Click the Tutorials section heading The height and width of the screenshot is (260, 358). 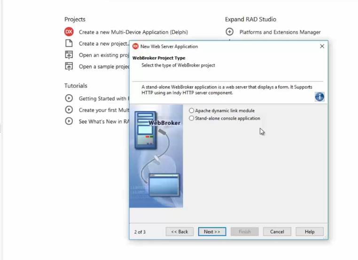tap(76, 85)
